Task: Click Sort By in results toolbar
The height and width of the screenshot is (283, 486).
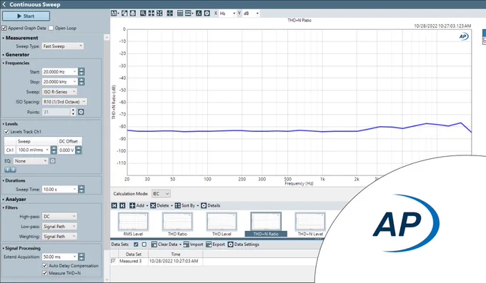Action: click(187, 205)
